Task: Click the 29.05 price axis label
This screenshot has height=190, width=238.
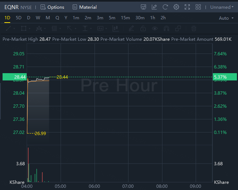Action: pyautogui.click(x=19, y=54)
